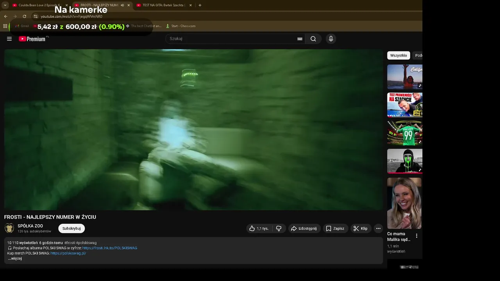Click the 126 tys. subskrybentów text
Image resolution: width=500 pixels, height=281 pixels.
[x=34, y=231]
